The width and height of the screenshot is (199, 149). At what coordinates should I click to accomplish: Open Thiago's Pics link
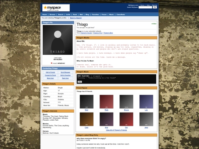click(x=97, y=33)
